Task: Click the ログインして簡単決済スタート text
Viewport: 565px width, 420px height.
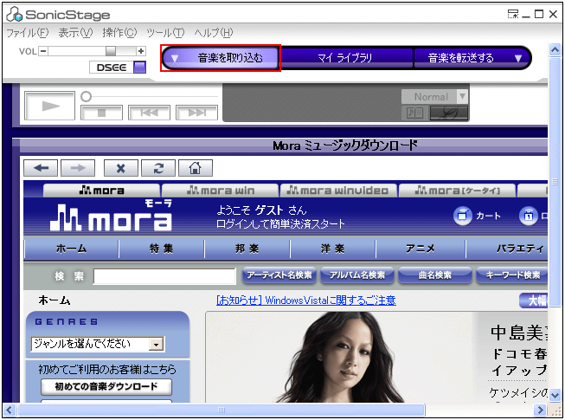Action: (280, 224)
